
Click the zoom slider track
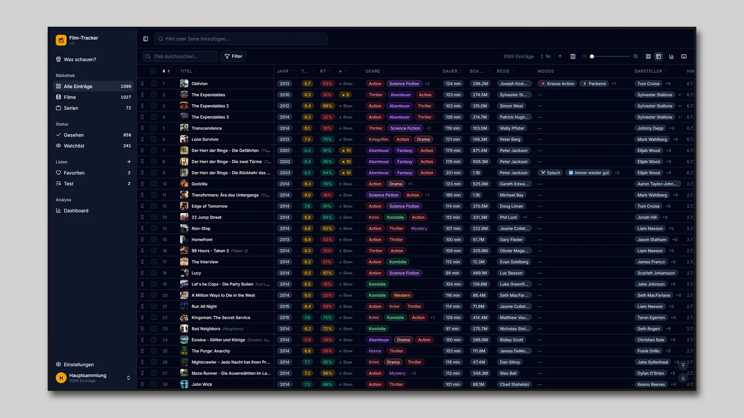[x=610, y=57]
